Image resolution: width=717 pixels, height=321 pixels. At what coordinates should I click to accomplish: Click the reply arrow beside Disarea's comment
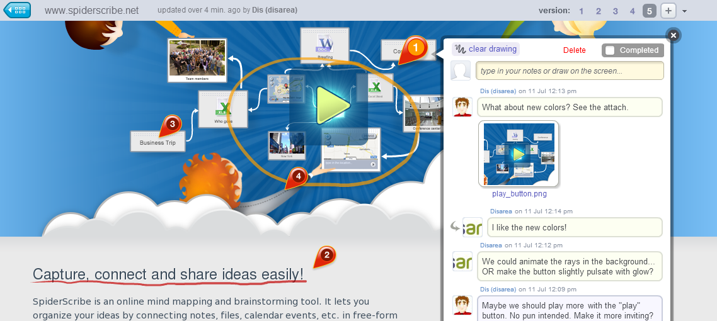coord(455,227)
